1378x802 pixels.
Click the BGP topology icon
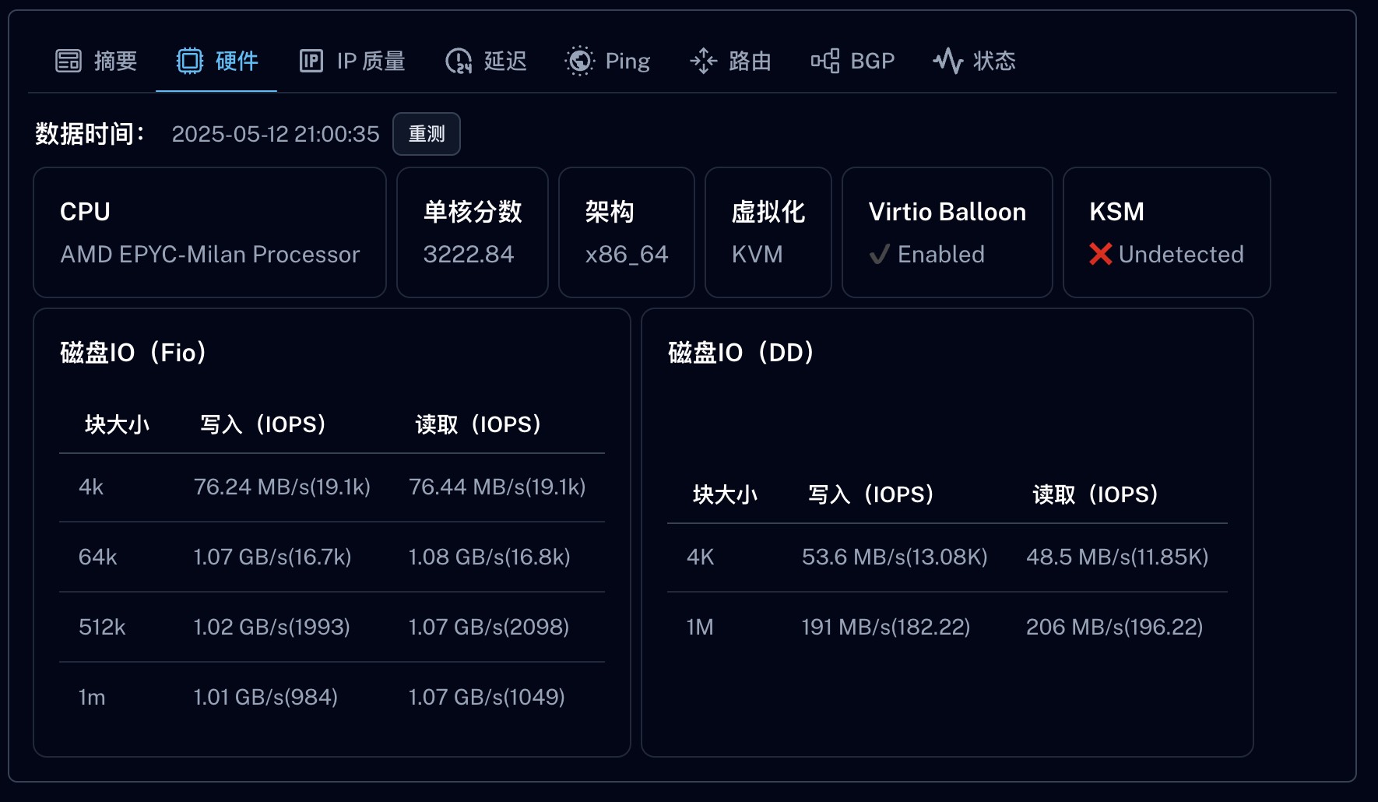(x=827, y=60)
